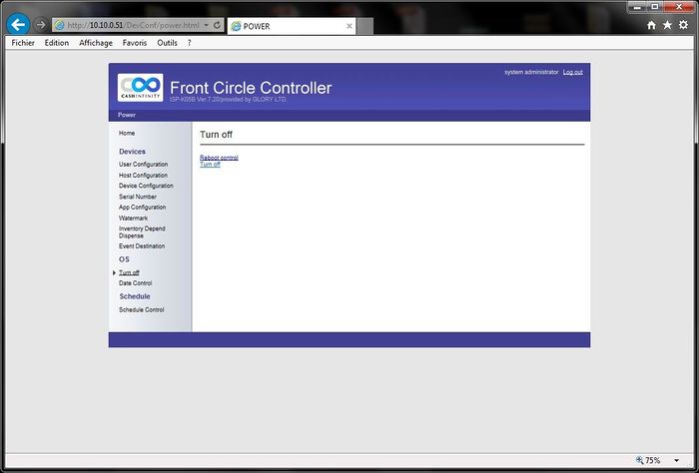This screenshot has height=473, width=699.
Task: Open Schedule Control page
Action: tap(142, 309)
